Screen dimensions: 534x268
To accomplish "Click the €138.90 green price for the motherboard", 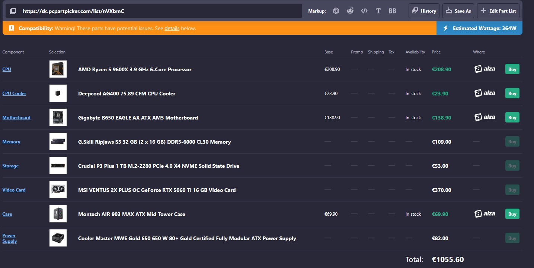I will coord(441,118).
